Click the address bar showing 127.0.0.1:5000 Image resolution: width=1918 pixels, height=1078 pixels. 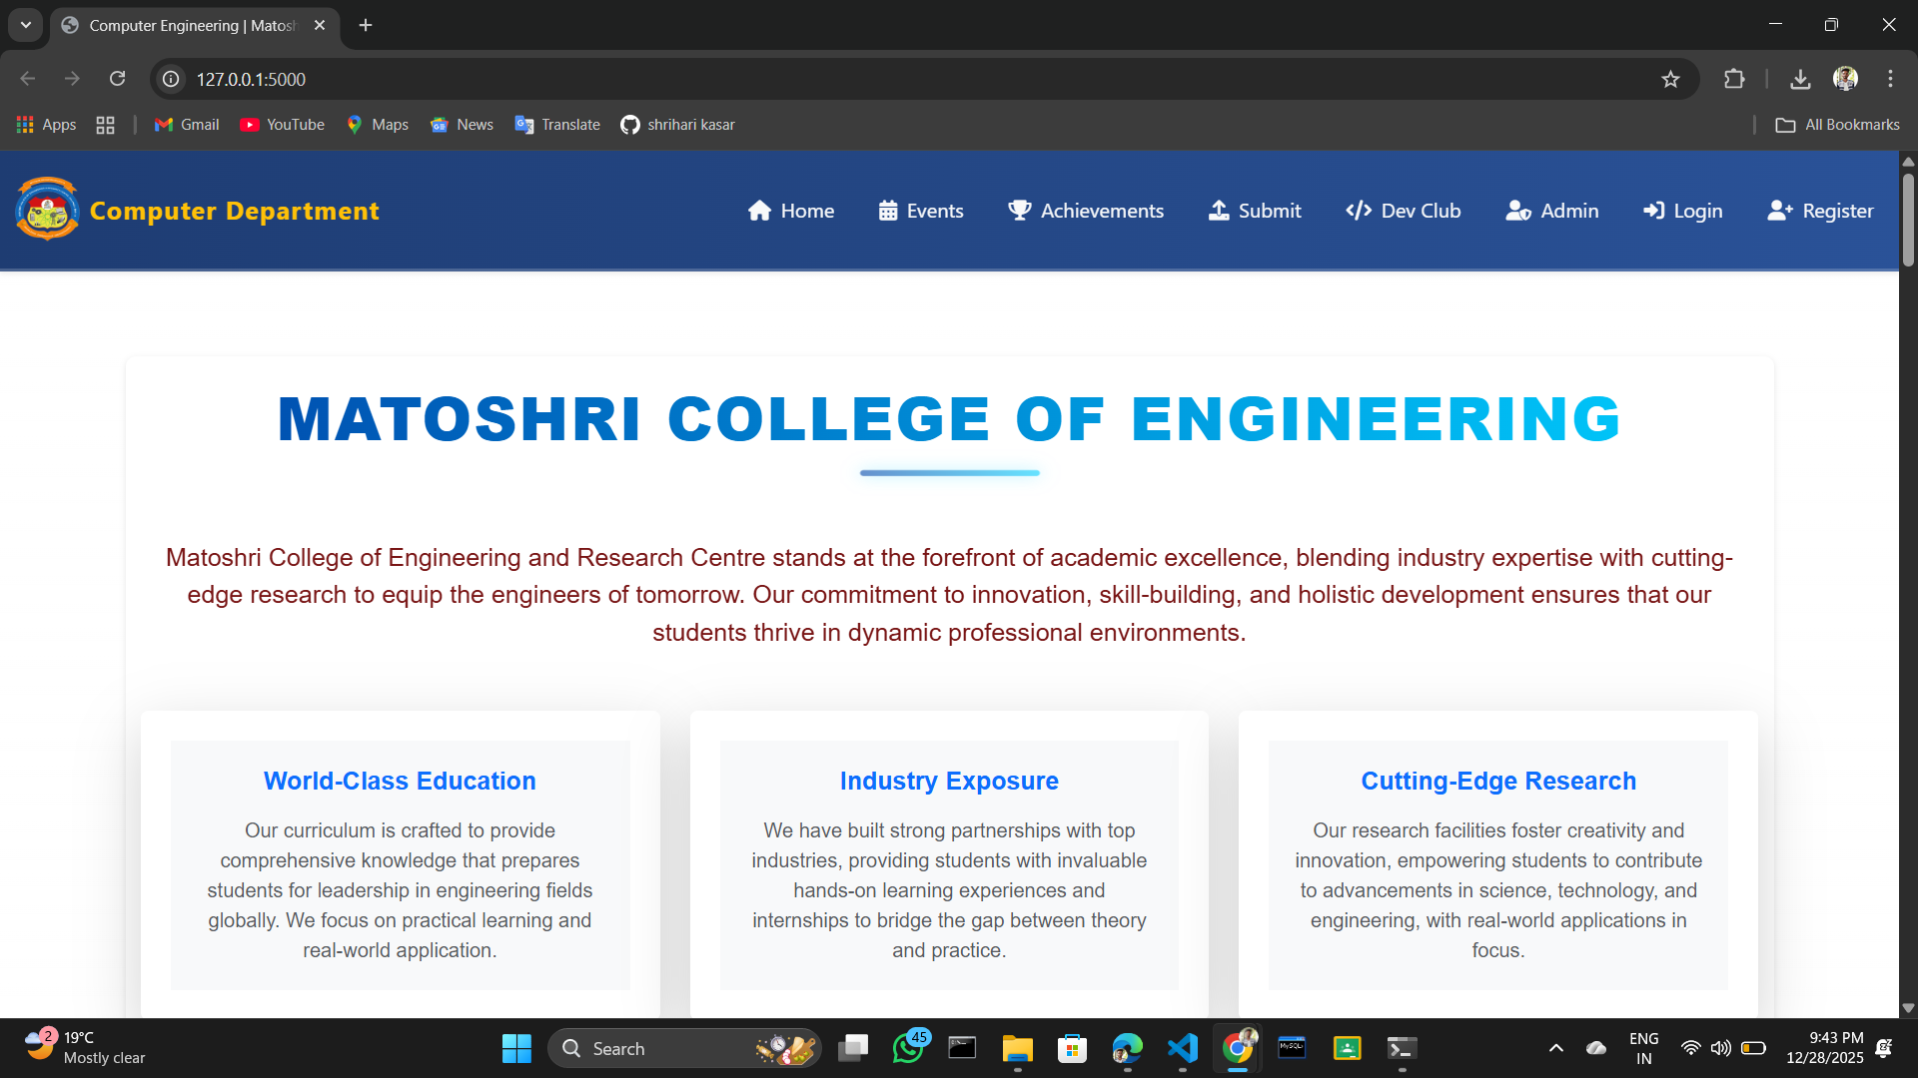[x=251, y=79]
